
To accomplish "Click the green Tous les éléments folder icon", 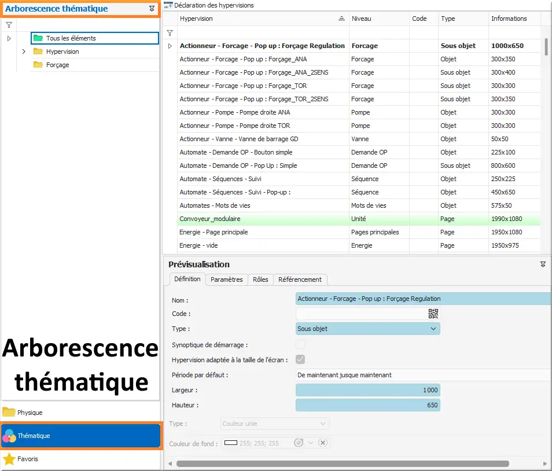I will coord(38,38).
